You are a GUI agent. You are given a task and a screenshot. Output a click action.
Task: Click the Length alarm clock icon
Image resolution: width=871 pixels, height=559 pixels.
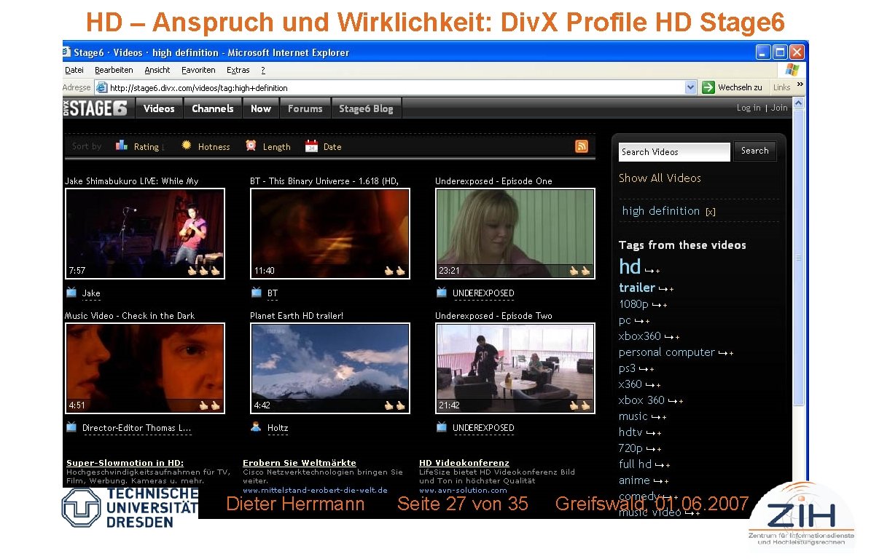(x=251, y=146)
